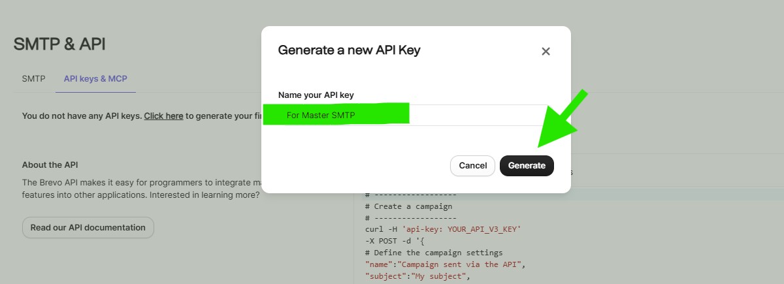
Task: Click the 'Generate a new API Key' dialog title
Action: [x=349, y=50]
